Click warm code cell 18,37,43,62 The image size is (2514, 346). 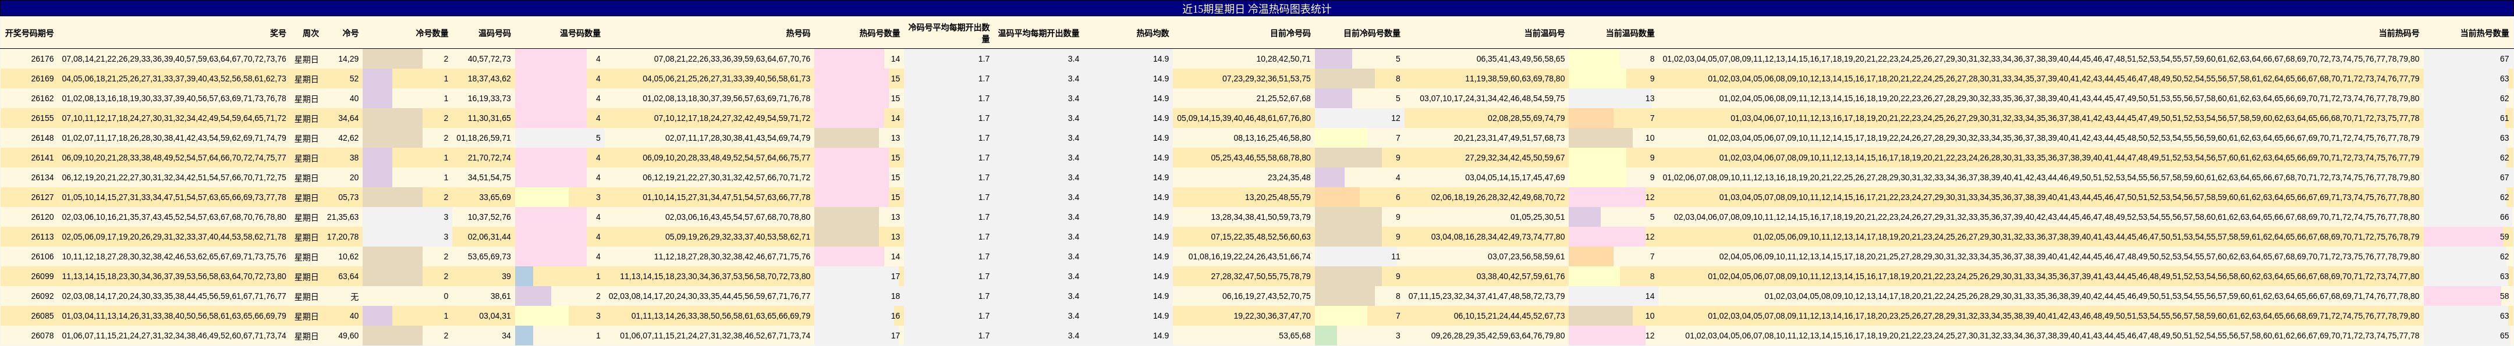pos(489,79)
